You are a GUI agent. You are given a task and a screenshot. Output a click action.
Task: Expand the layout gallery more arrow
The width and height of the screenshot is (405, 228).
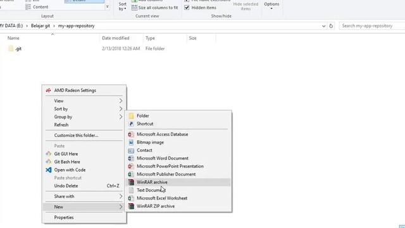(108, 7)
